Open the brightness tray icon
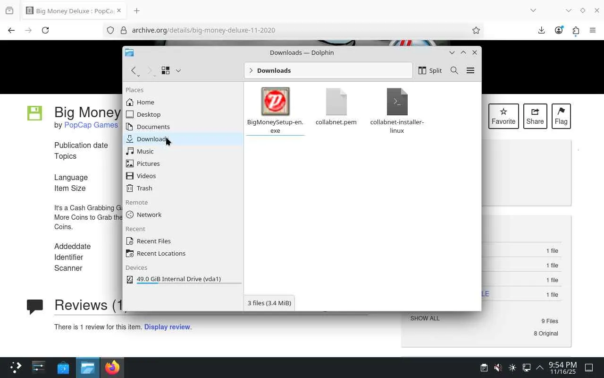 [512, 368]
